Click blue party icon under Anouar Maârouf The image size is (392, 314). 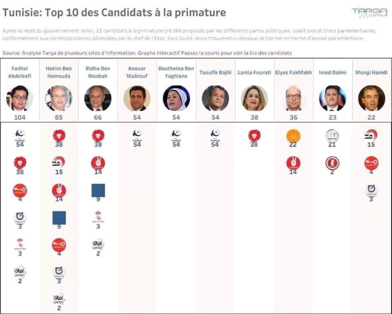(137, 135)
